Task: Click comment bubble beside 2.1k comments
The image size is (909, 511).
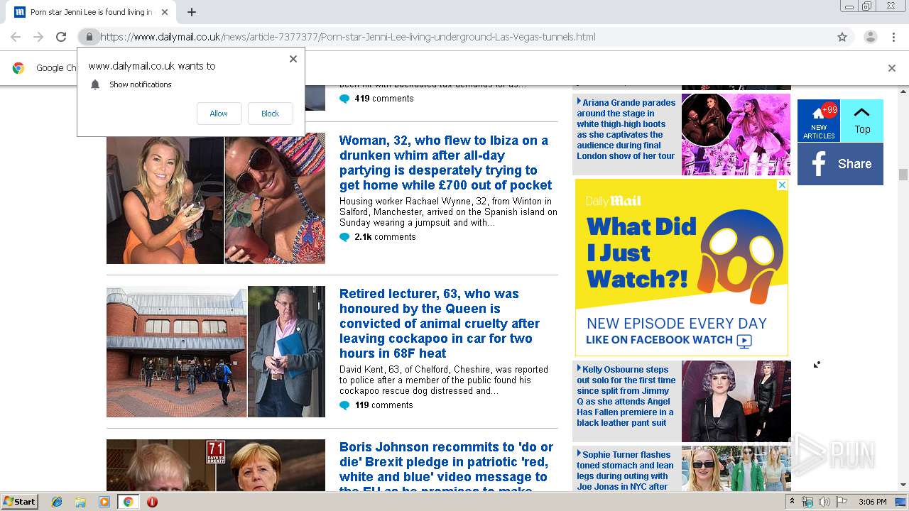Action: coord(344,237)
